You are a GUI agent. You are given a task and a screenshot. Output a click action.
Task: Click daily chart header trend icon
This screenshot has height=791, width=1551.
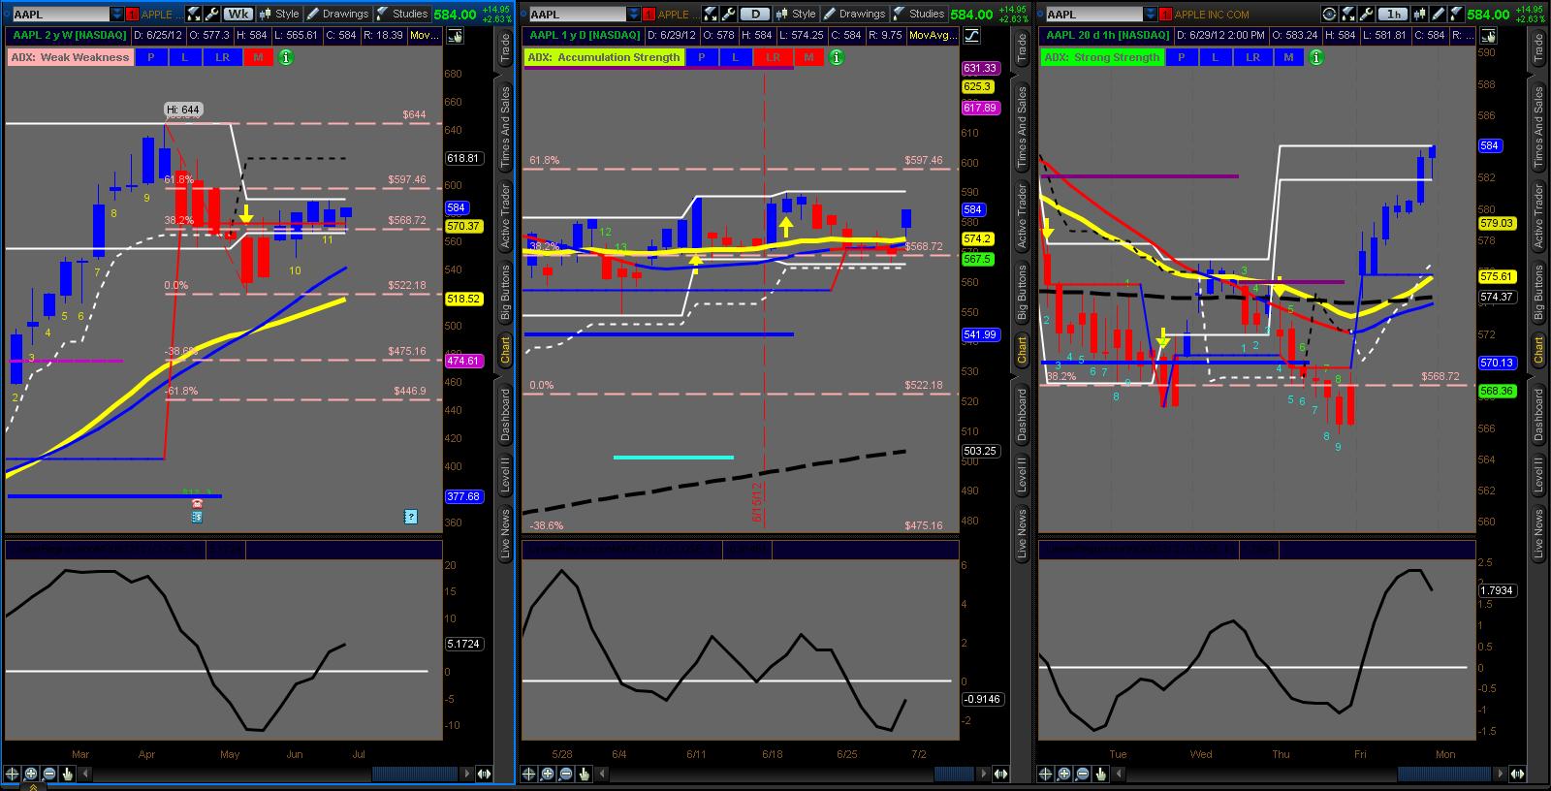pyautogui.click(x=971, y=35)
